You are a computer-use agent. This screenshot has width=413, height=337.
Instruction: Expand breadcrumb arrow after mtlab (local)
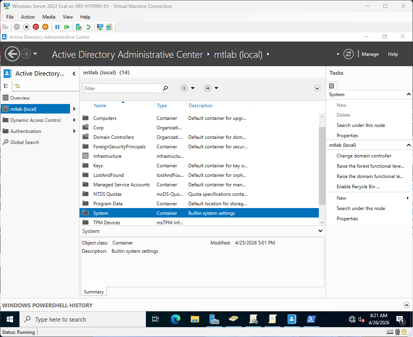click(268, 54)
